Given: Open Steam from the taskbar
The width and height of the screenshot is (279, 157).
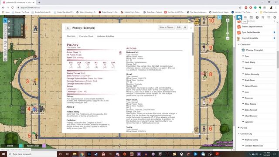Looking at the screenshot, I should tap(96, 154).
